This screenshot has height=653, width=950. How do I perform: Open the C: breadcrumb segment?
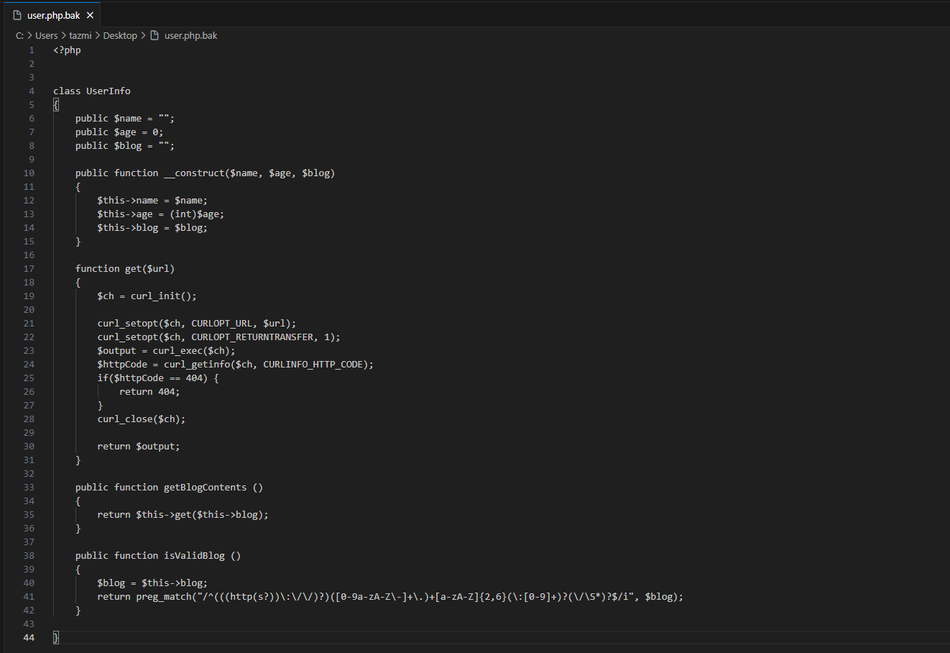19,35
